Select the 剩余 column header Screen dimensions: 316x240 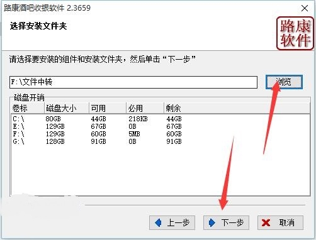click(237, 108)
